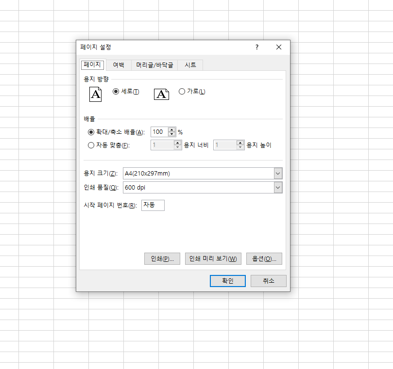
Task: Close the 페이지 설정 dialog
Action: click(x=279, y=47)
